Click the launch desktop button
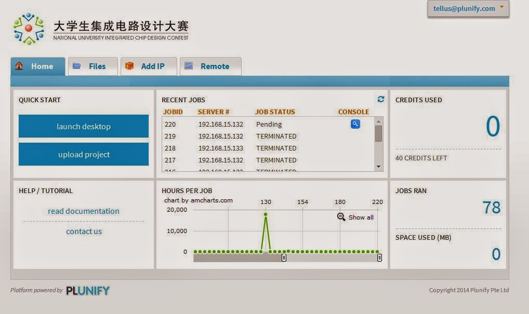Viewport: 529px width, 314px height. pos(84,126)
